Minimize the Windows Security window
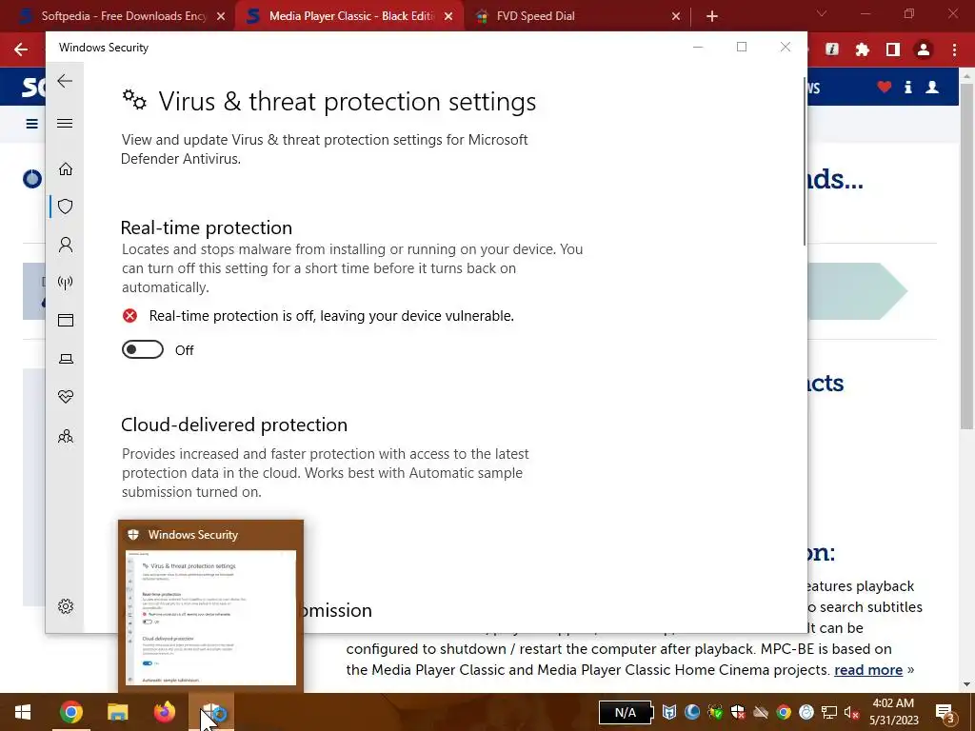 698,48
